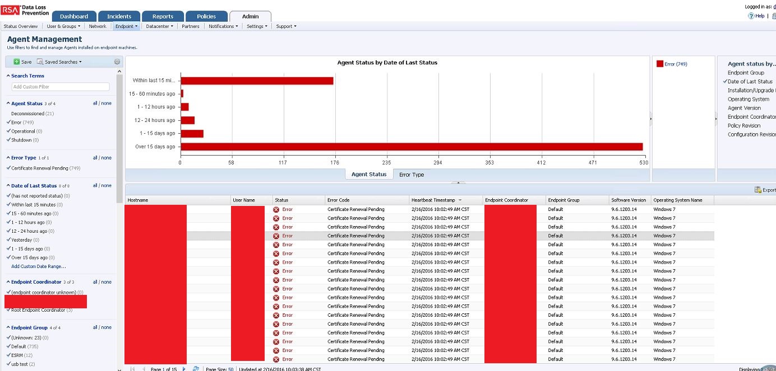The width and height of the screenshot is (776, 371).
Task: Click the Over 15 days ago chart bar
Action: pyautogui.click(x=392, y=145)
